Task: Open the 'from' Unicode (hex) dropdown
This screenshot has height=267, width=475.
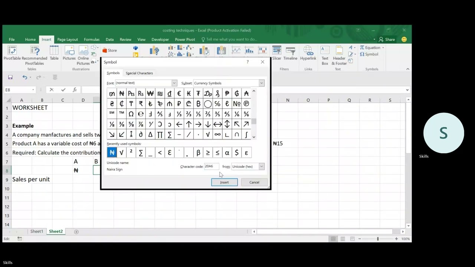Action: 262,167
